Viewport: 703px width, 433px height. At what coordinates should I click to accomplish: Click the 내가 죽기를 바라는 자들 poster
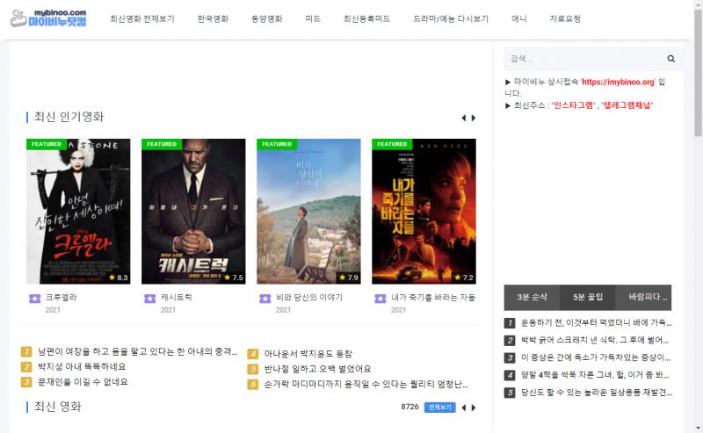[x=424, y=211]
